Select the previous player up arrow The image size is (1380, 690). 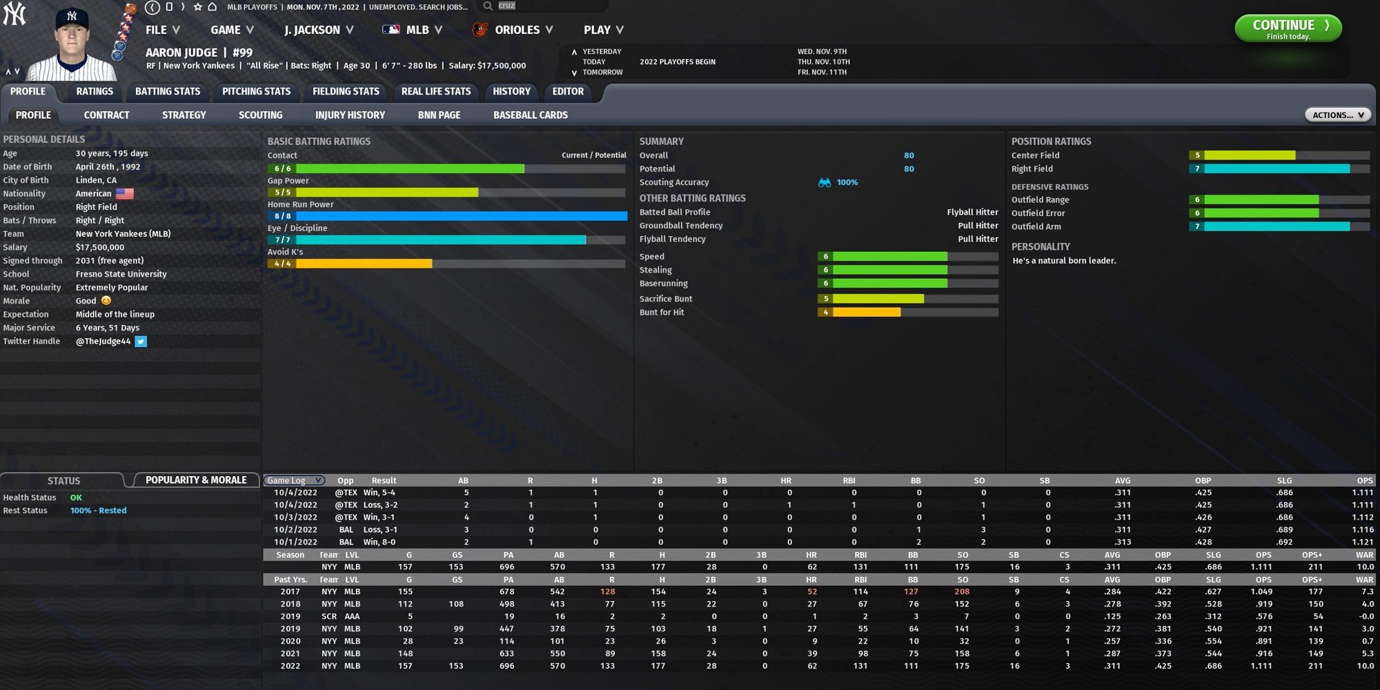[x=8, y=72]
